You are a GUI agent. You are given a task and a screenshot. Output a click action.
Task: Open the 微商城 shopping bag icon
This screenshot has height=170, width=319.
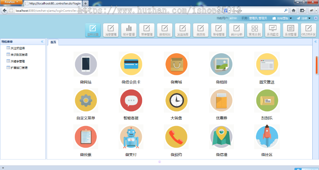[177, 64]
